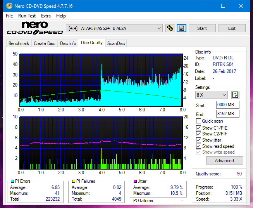Click PI Errors maximum 41 value
The image size is (253, 208).
pos(57,193)
